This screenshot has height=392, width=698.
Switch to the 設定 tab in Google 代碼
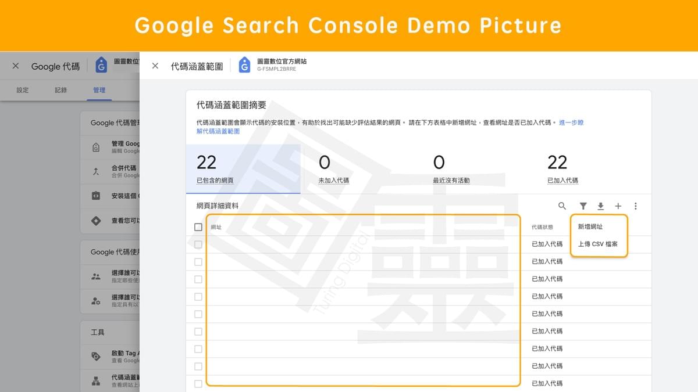[x=23, y=90]
